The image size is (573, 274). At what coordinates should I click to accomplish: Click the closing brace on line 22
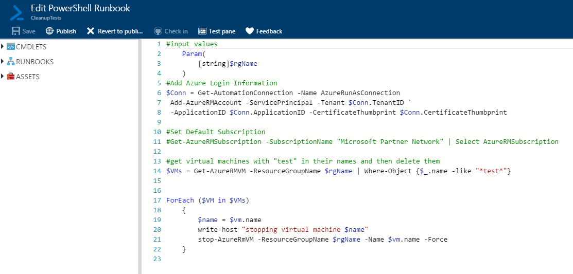tap(184, 249)
